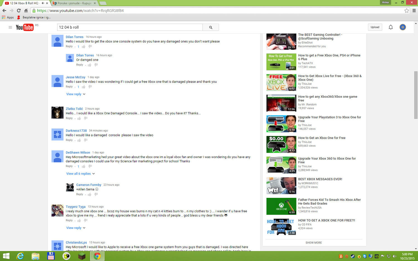Reload the page
This screenshot has height=261, width=418.
click(19, 11)
